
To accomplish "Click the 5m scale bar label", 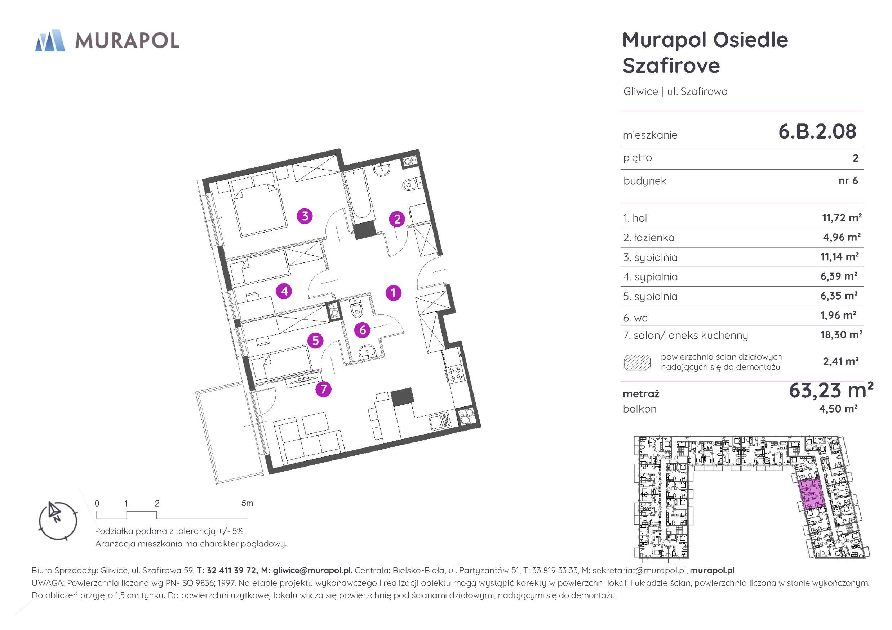I will pos(247,503).
